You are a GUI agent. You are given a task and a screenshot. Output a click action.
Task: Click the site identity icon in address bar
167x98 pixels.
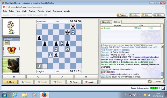9,7
